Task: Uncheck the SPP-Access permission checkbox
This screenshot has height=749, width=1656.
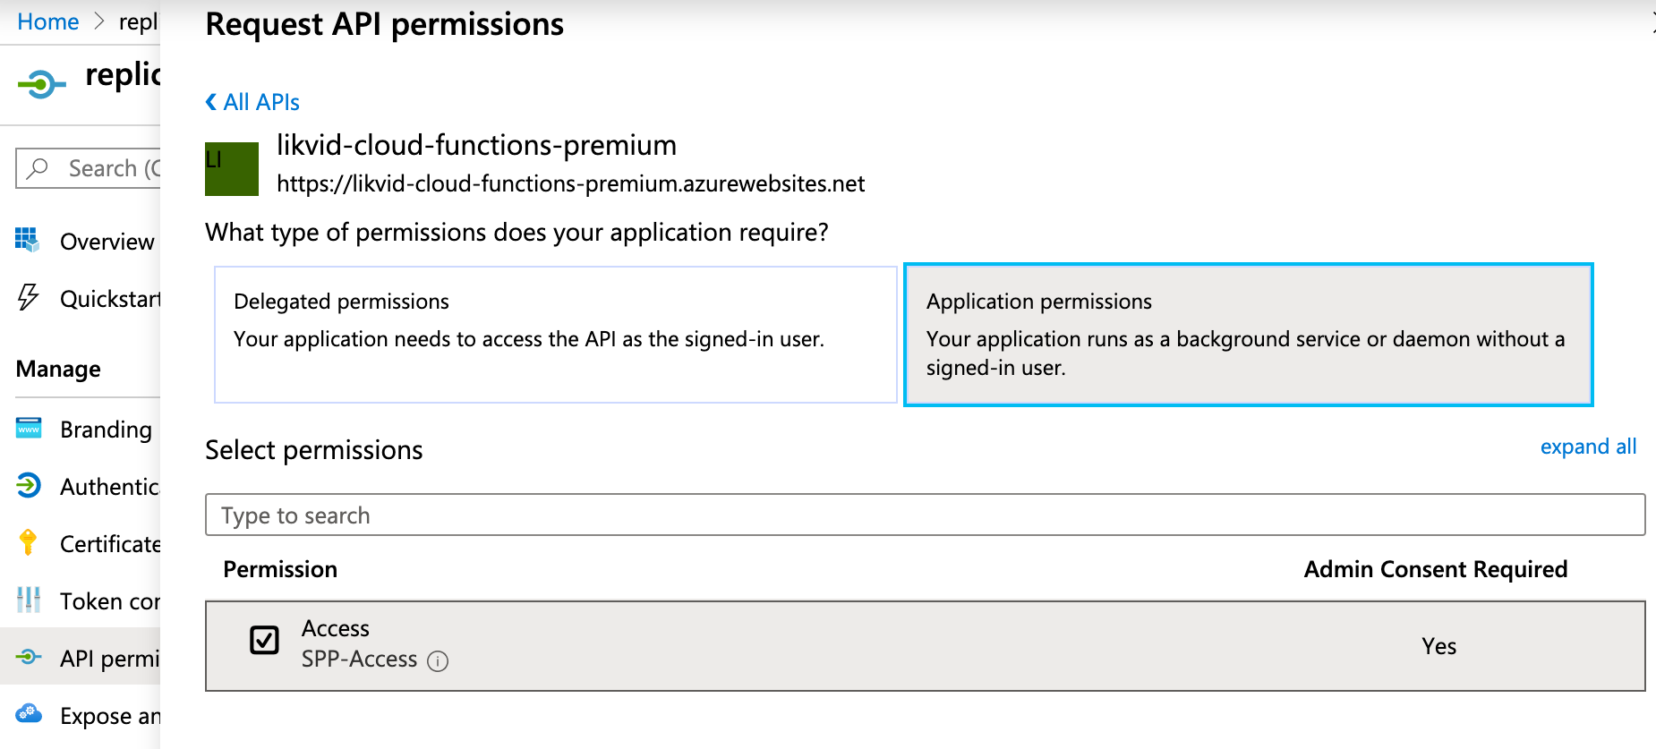Action: coord(264,640)
